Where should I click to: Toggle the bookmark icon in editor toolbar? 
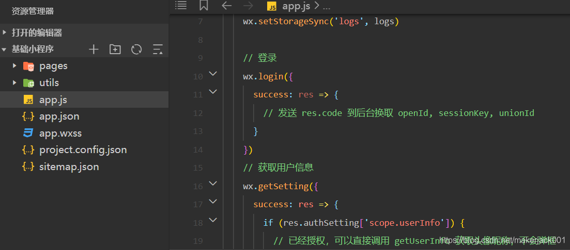(204, 5)
